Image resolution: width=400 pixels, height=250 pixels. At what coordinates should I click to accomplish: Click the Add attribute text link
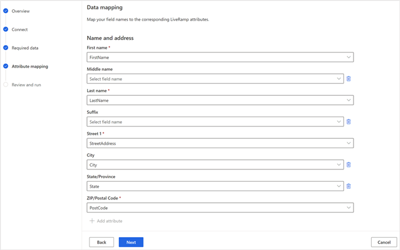coord(109,221)
